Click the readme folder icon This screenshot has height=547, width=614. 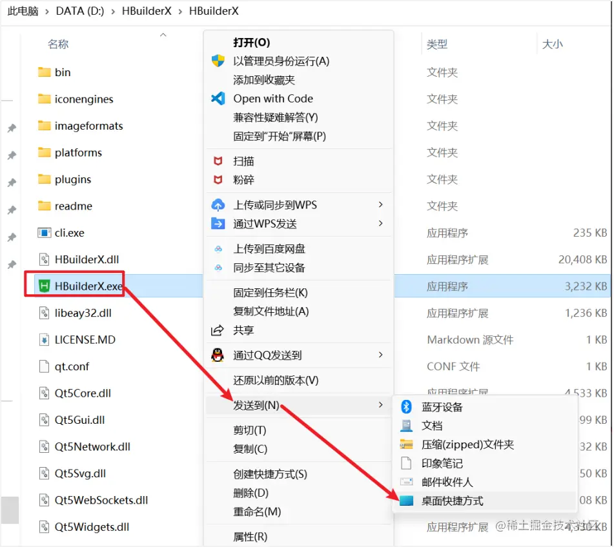point(45,206)
